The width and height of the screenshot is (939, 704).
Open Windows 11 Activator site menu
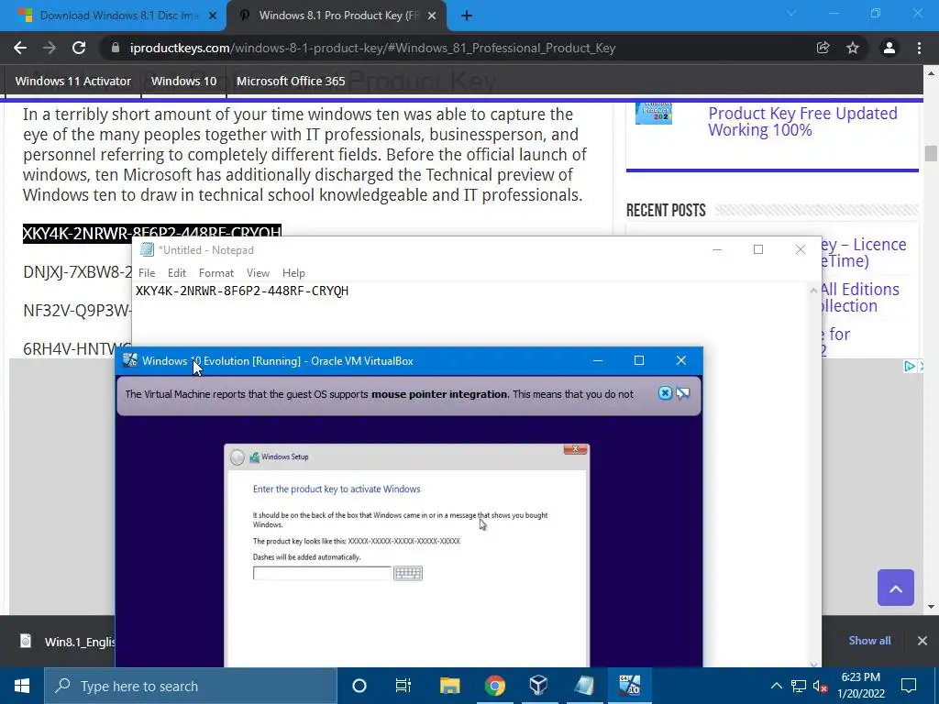73,81
